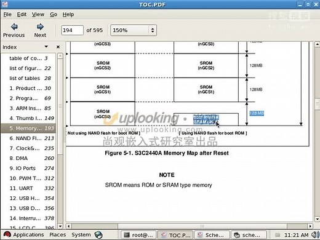Open the Index sidebar dropdown arrow
Image resolution: width=320 pixels, height=240 pixels.
pos(46,47)
